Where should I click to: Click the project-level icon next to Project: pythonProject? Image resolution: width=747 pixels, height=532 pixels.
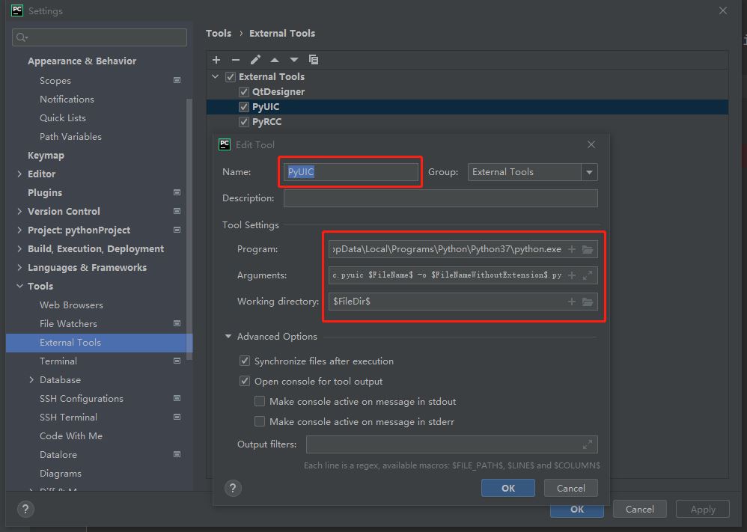[177, 230]
